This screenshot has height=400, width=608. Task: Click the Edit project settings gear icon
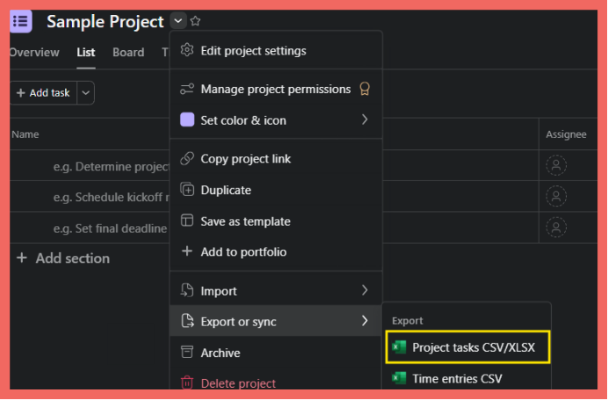[186, 51]
